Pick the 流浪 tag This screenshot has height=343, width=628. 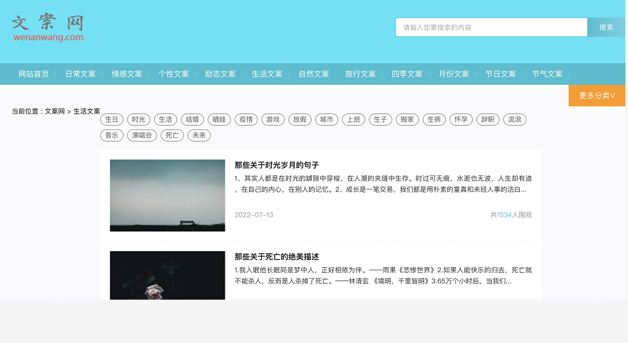(515, 119)
